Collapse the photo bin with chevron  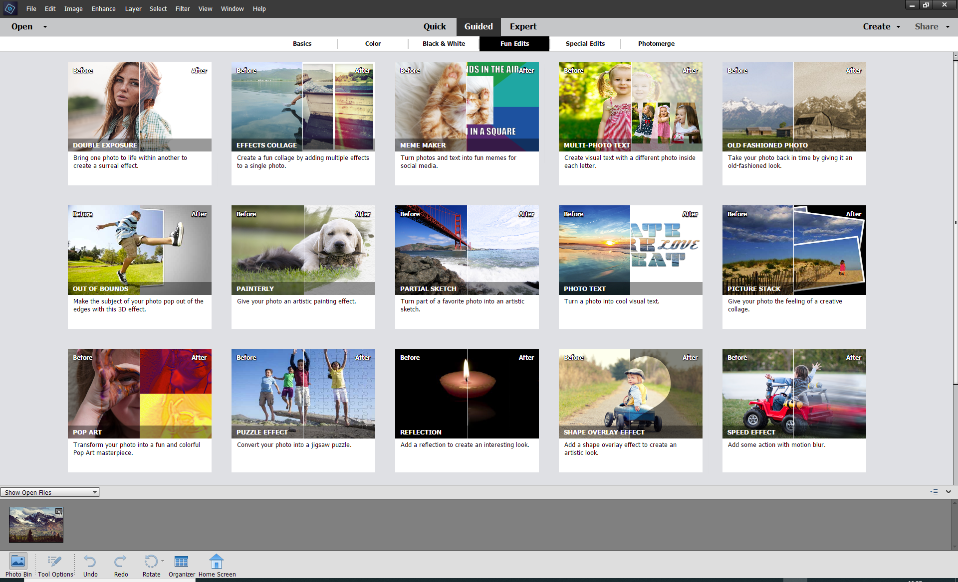point(949,492)
